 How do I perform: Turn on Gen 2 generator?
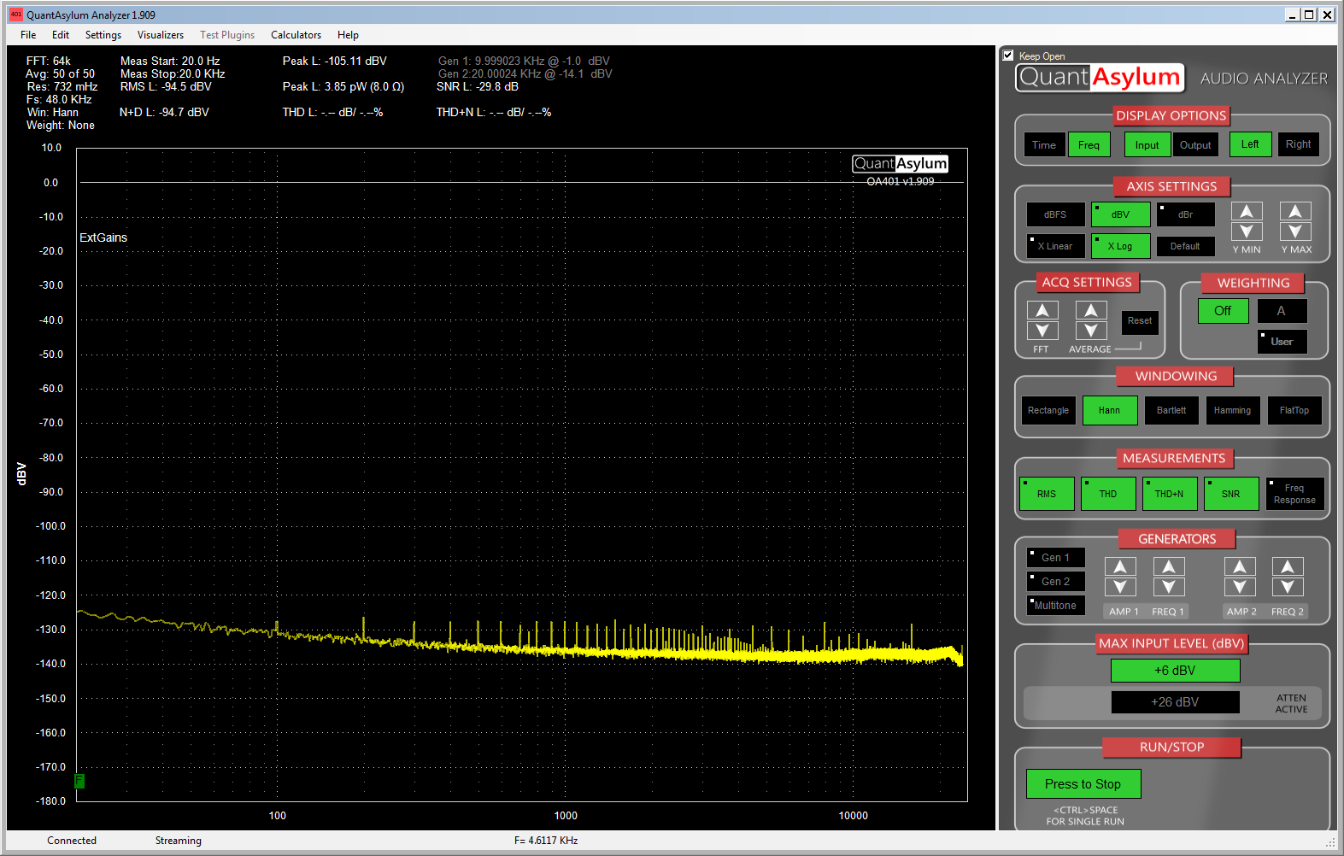point(1056,582)
